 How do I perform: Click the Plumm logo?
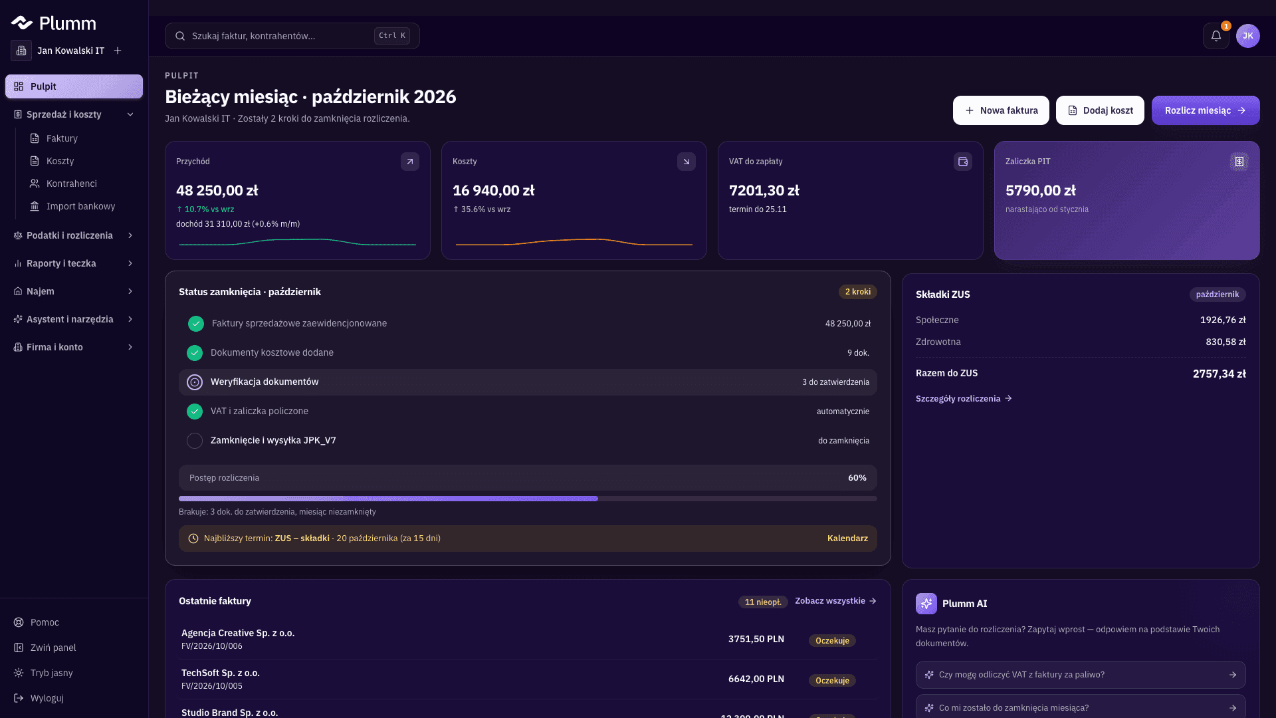click(x=54, y=23)
